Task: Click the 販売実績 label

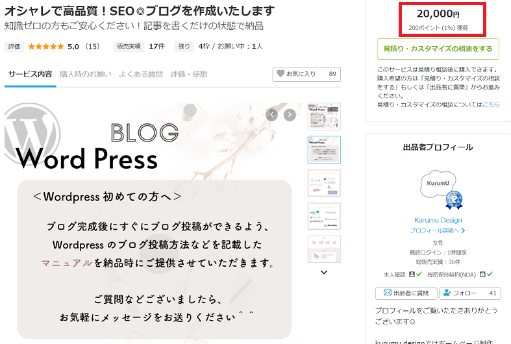Action: pos(129,47)
